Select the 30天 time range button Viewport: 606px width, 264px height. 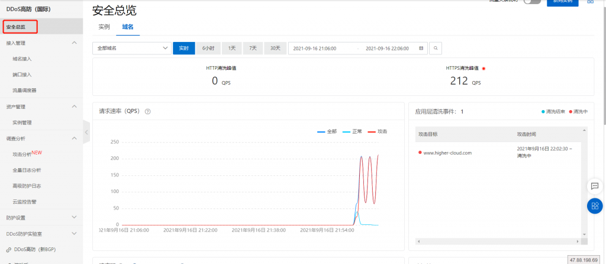[275, 49]
